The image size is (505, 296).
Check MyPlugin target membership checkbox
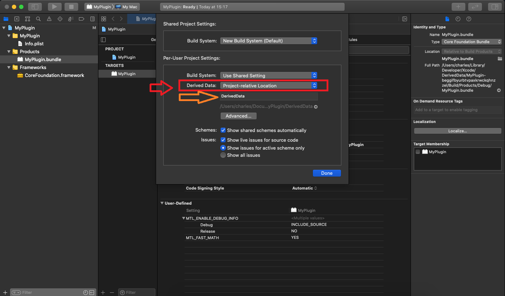[418, 152]
